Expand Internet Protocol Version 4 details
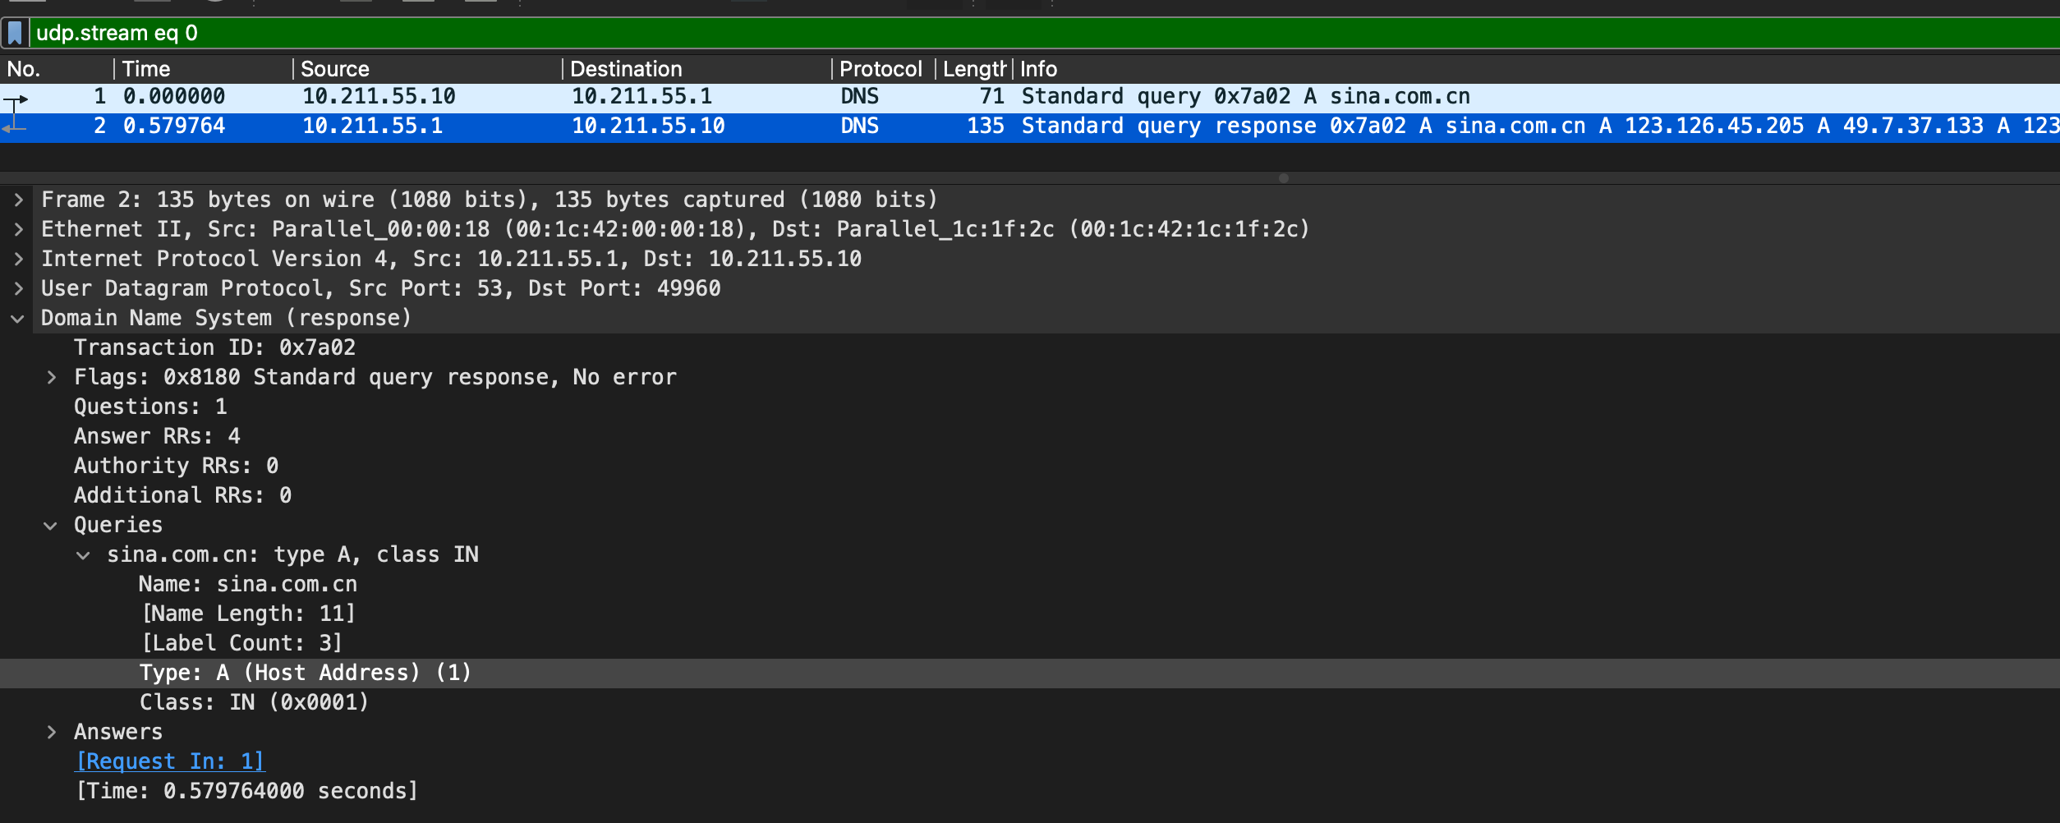The width and height of the screenshot is (2060, 823). click(18, 259)
